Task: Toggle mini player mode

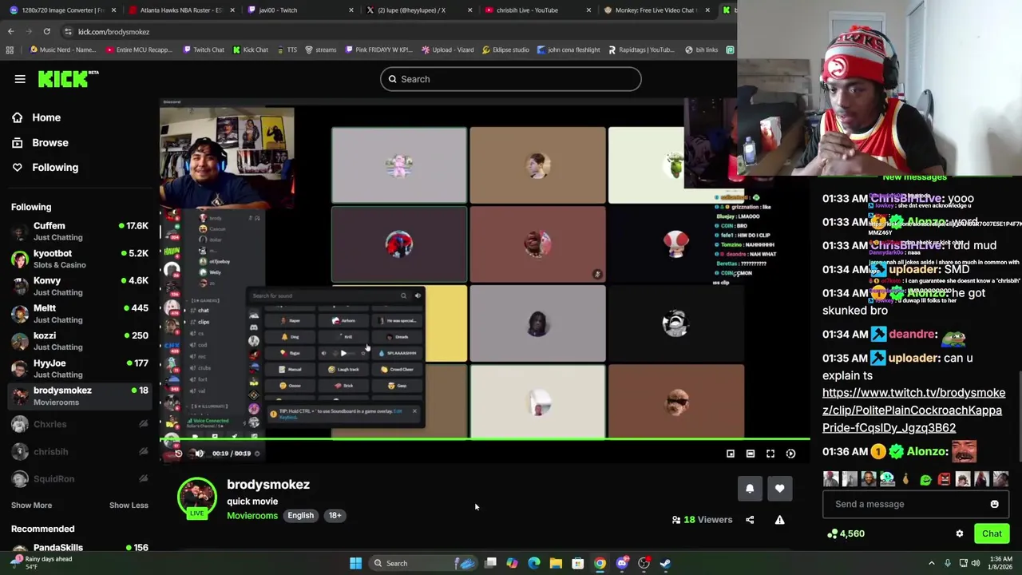Action: (x=730, y=453)
